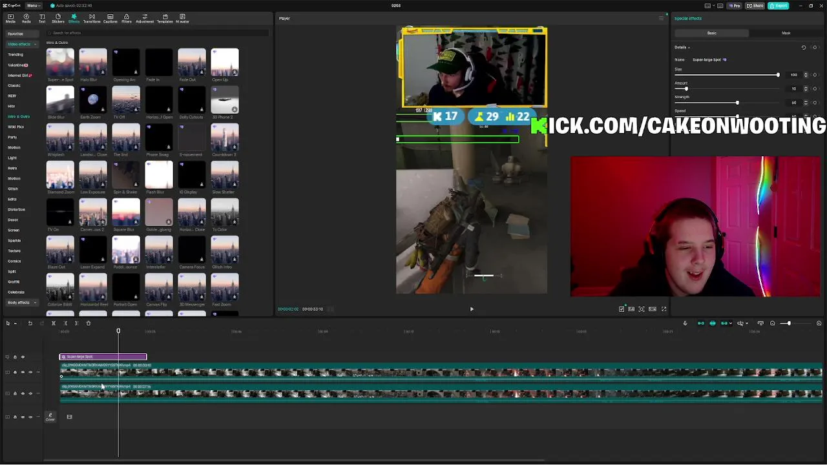Select the Glitch effects category
Screen dimensions: 827x465
tap(13, 189)
